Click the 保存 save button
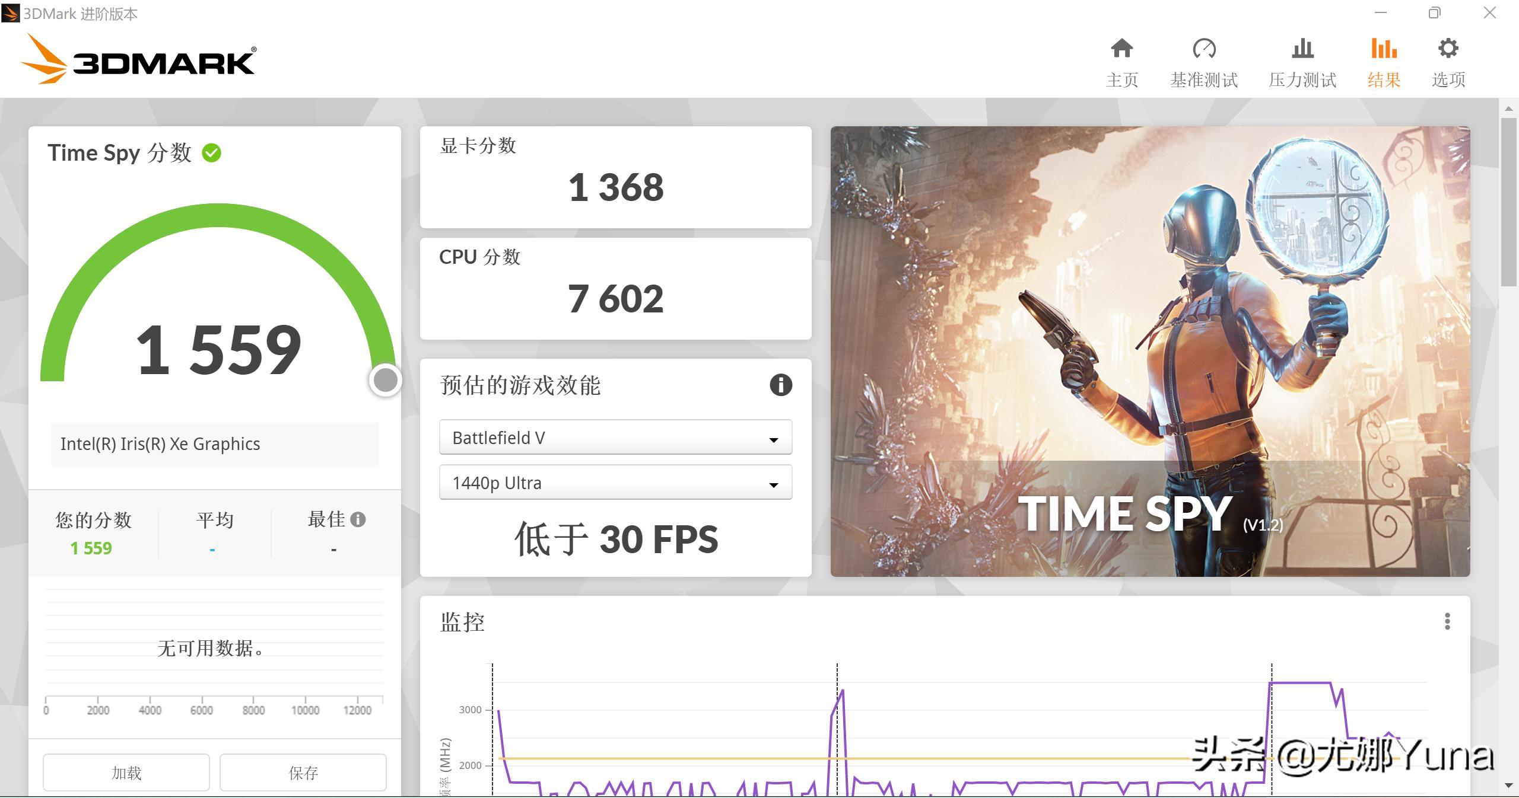 (x=303, y=773)
